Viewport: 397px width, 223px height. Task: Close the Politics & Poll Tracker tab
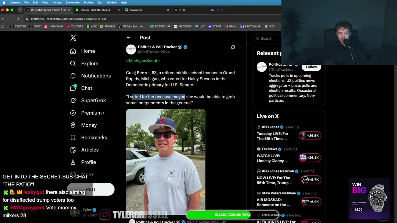(69, 10)
